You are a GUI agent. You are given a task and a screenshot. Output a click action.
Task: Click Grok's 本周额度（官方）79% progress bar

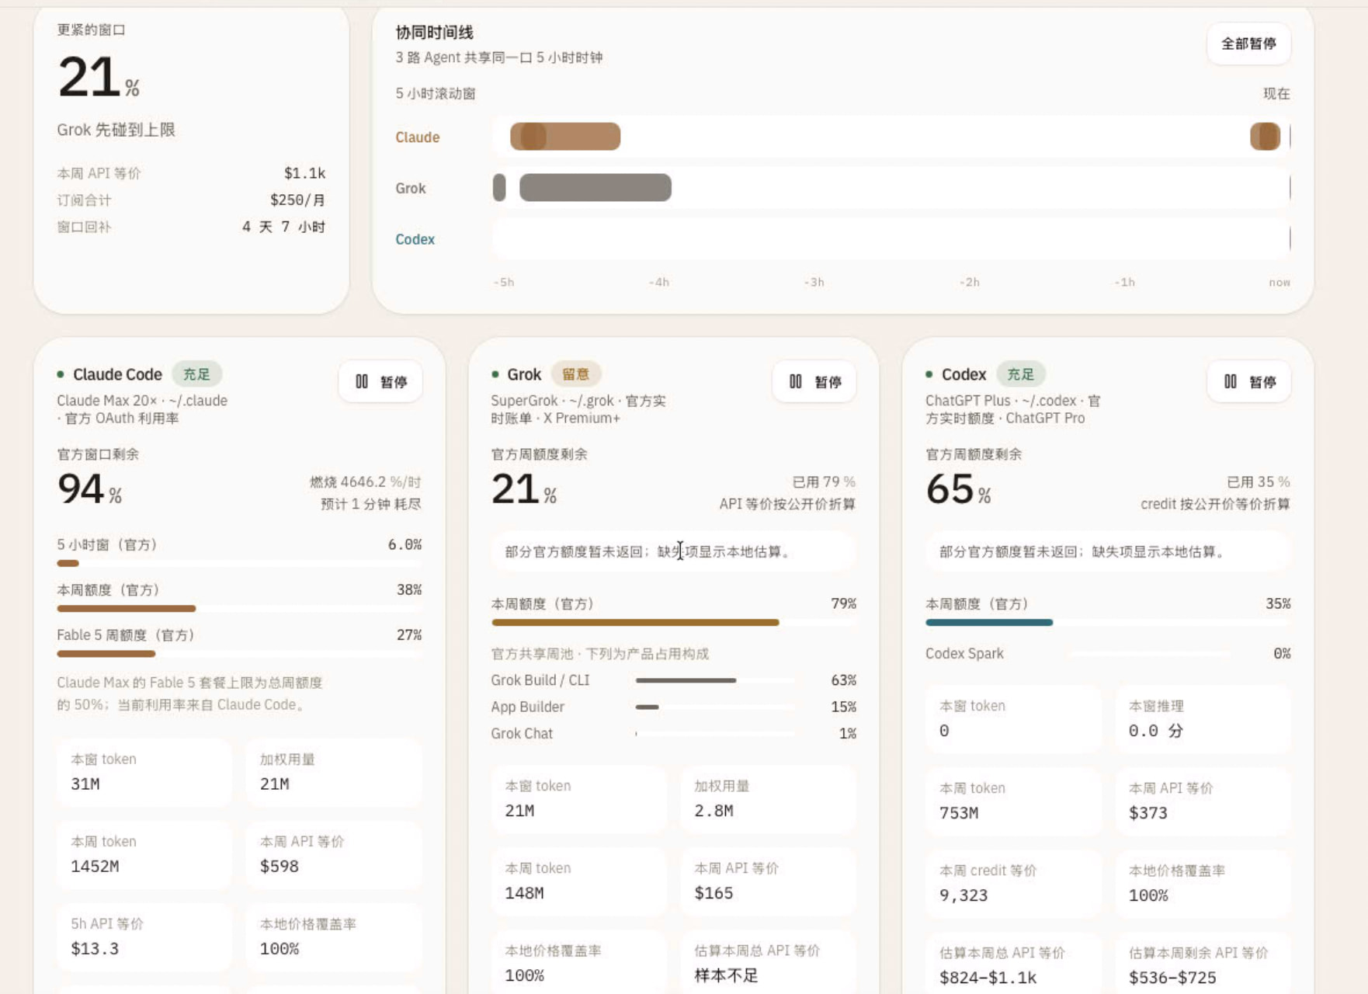coord(673,623)
